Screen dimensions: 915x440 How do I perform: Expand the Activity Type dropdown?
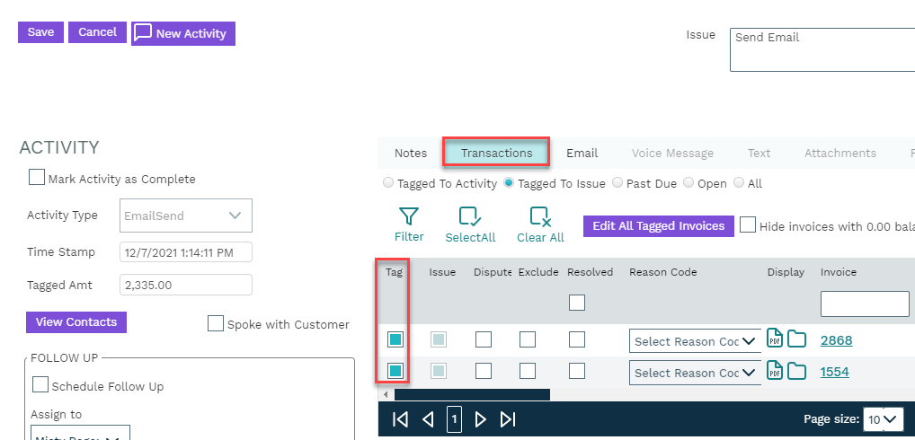235,216
